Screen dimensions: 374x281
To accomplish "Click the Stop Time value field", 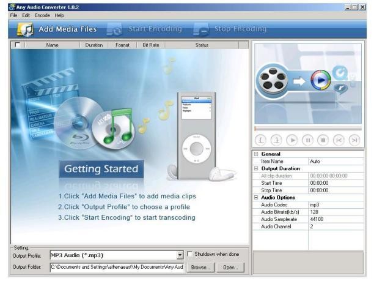I will (x=336, y=190).
